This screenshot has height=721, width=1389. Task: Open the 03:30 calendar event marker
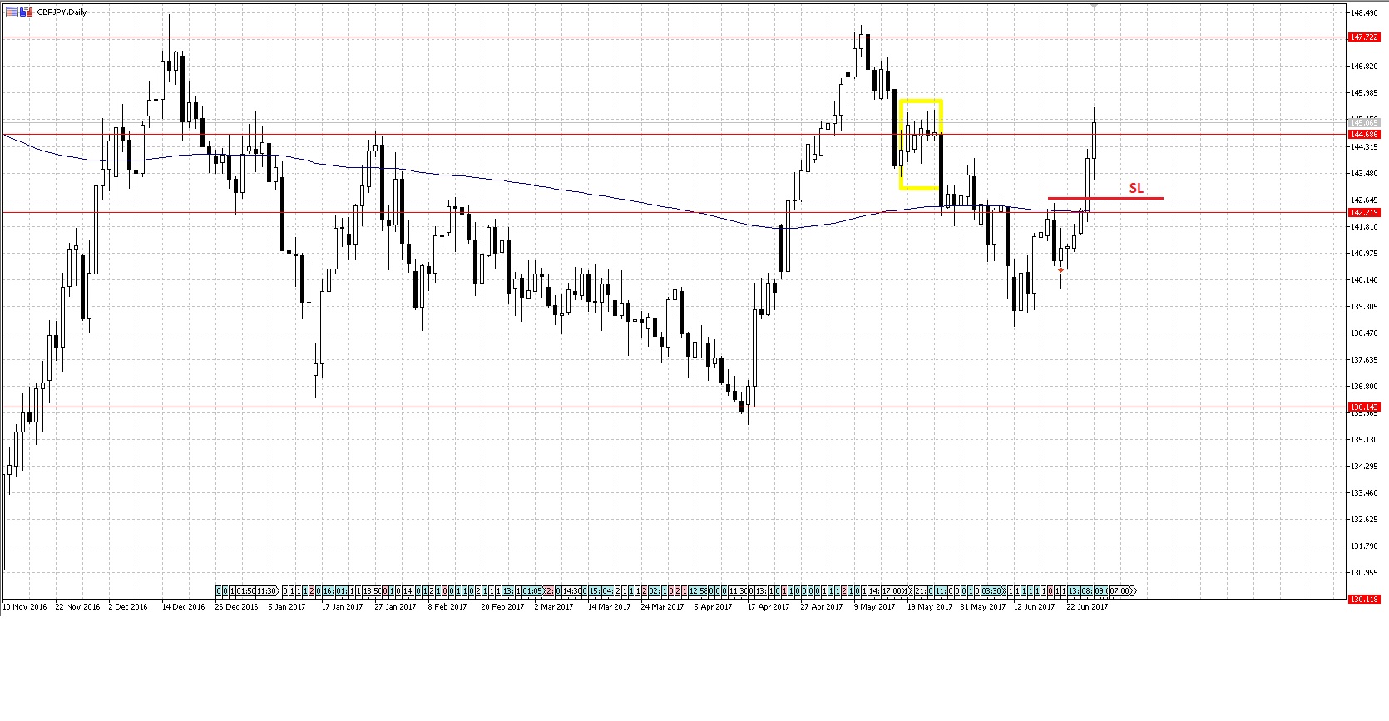coord(992,591)
